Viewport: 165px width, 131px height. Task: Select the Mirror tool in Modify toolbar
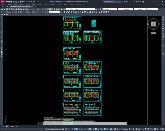click(163, 22)
